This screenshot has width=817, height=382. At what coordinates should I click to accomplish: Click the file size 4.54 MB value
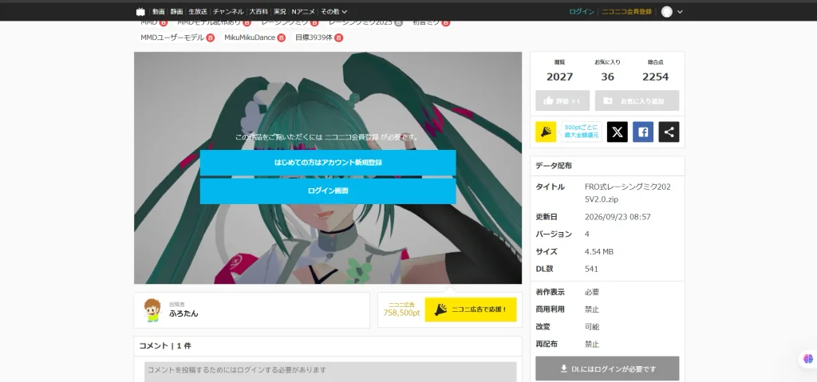pyautogui.click(x=598, y=252)
